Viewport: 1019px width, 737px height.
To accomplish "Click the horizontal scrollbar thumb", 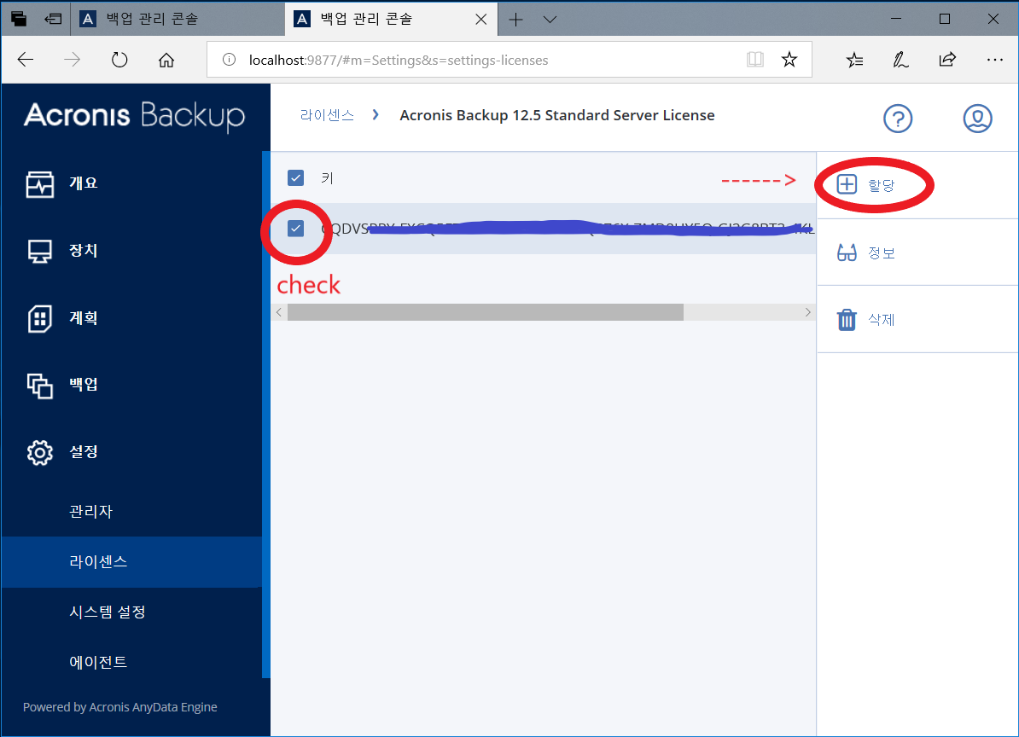I will click(x=486, y=312).
